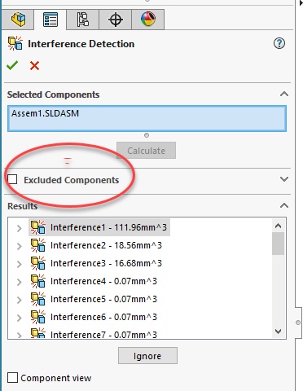Expand the Excluded Components section chevron

pos(284,179)
